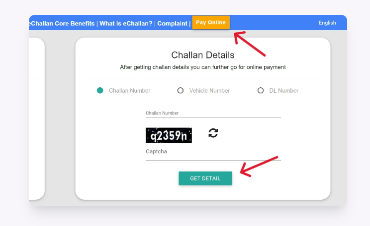Click the 'Challan Number' option label text
This screenshot has height=226, width=370.
129,91
